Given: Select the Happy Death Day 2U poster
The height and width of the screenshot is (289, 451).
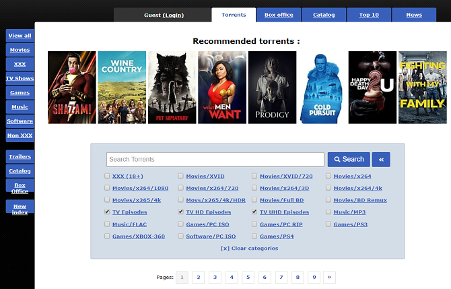Looking at the screenshot, I should click(x=372, y=88).
